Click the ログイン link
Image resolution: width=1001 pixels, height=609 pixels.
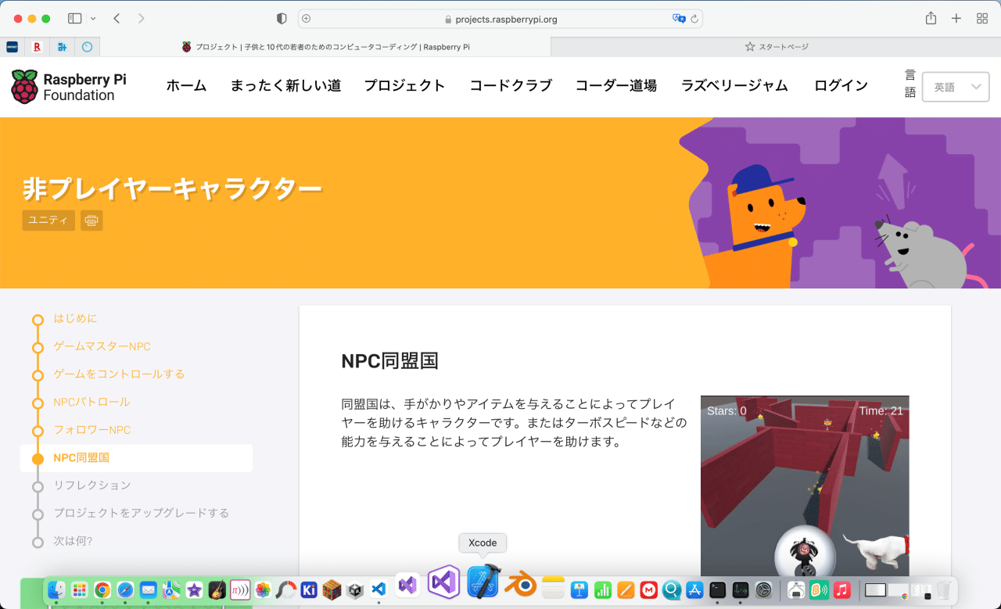coord(840,86)
